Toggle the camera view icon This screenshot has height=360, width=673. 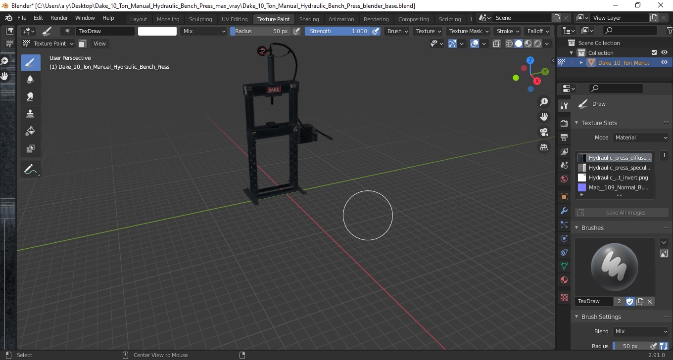point(544,132)
